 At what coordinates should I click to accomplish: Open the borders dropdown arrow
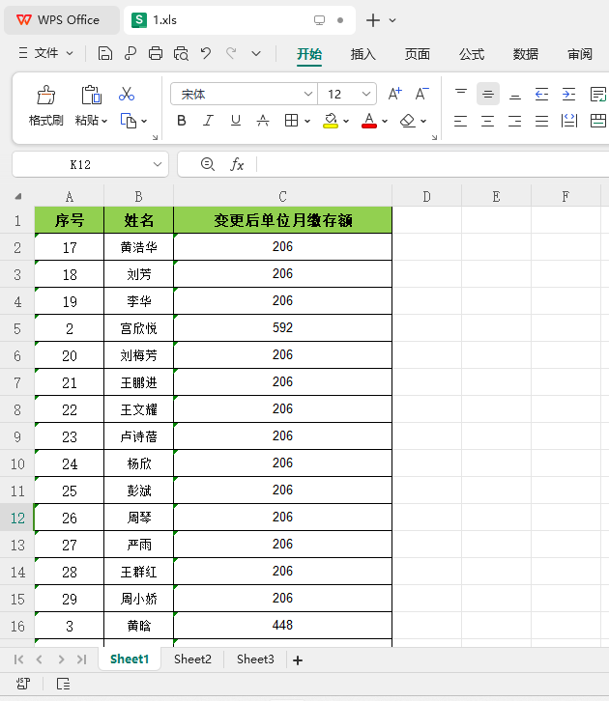307,121
